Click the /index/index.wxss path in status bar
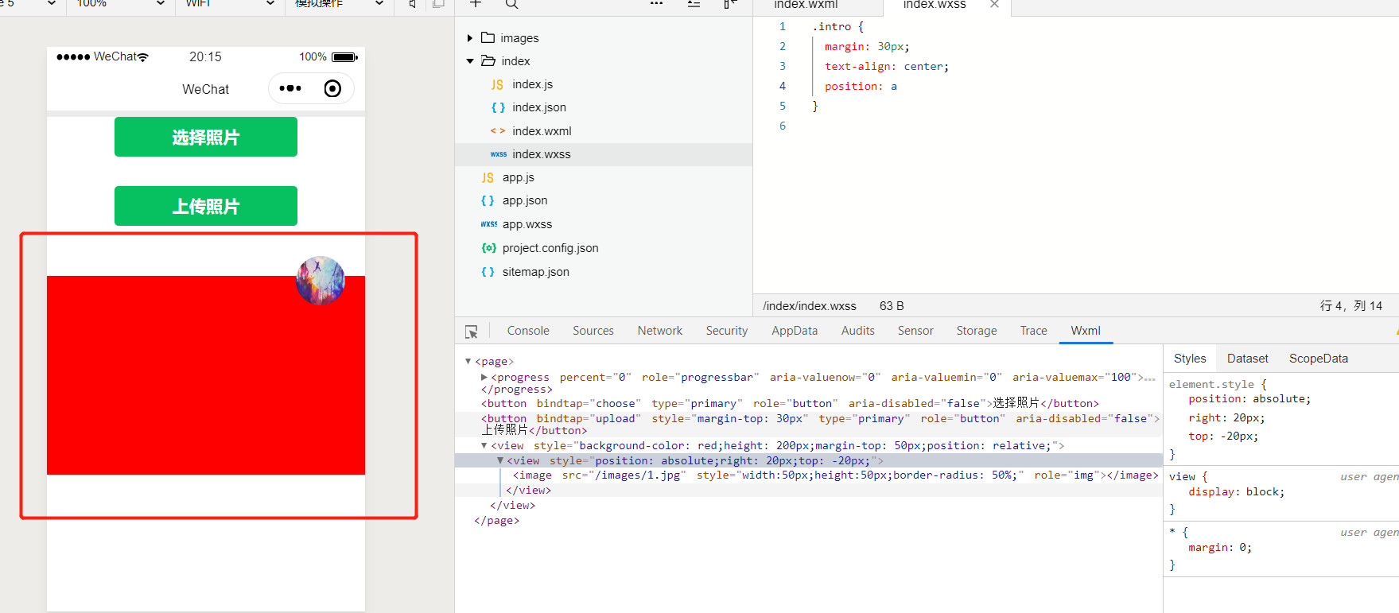Image resolution: width=1399 pixels, height=613 pixels. [x=810, y=306]
